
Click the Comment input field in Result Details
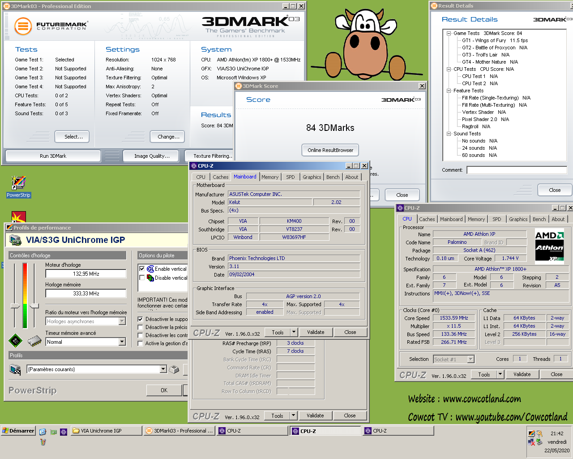point(517,170)
